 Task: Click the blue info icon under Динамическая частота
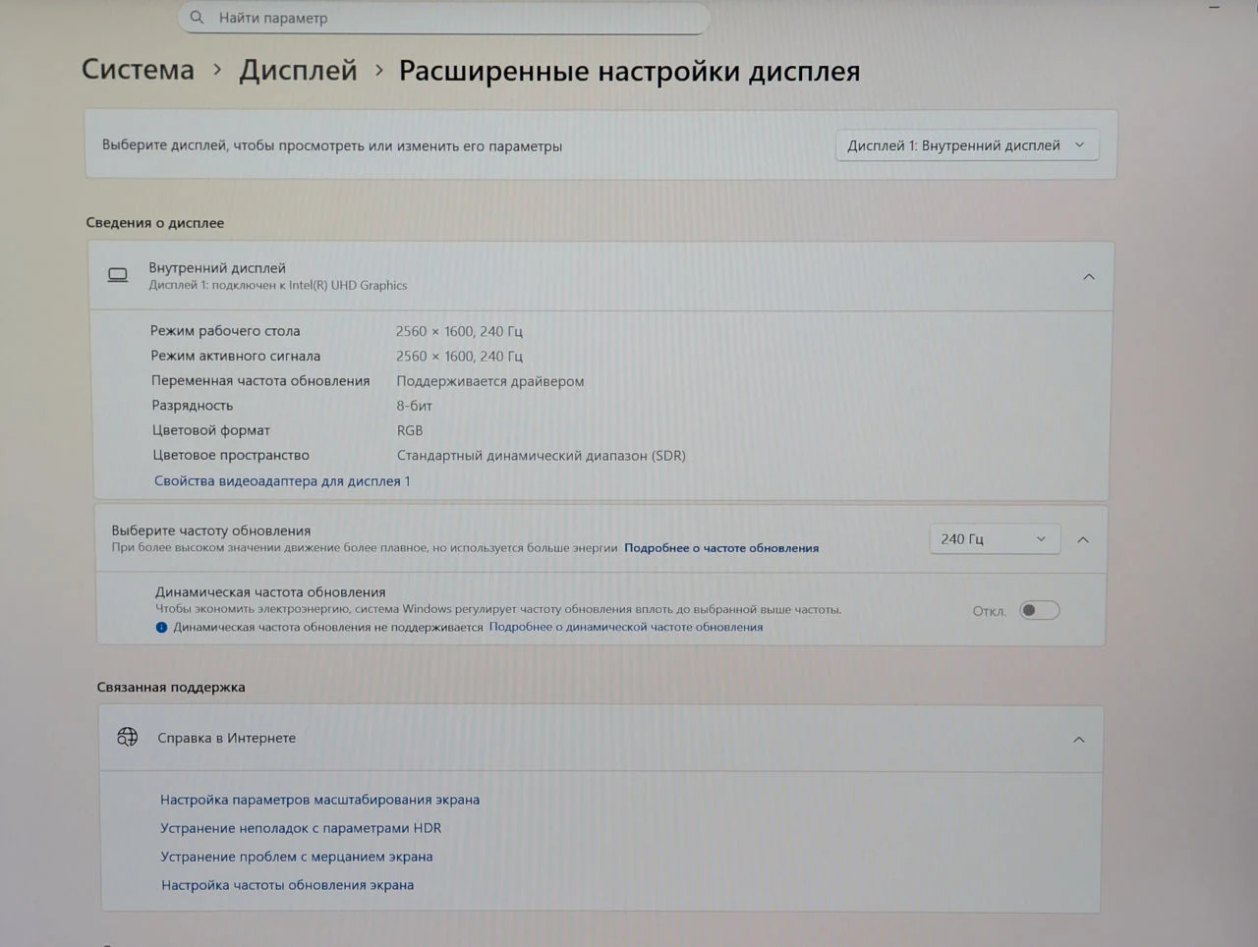(161, 627)
